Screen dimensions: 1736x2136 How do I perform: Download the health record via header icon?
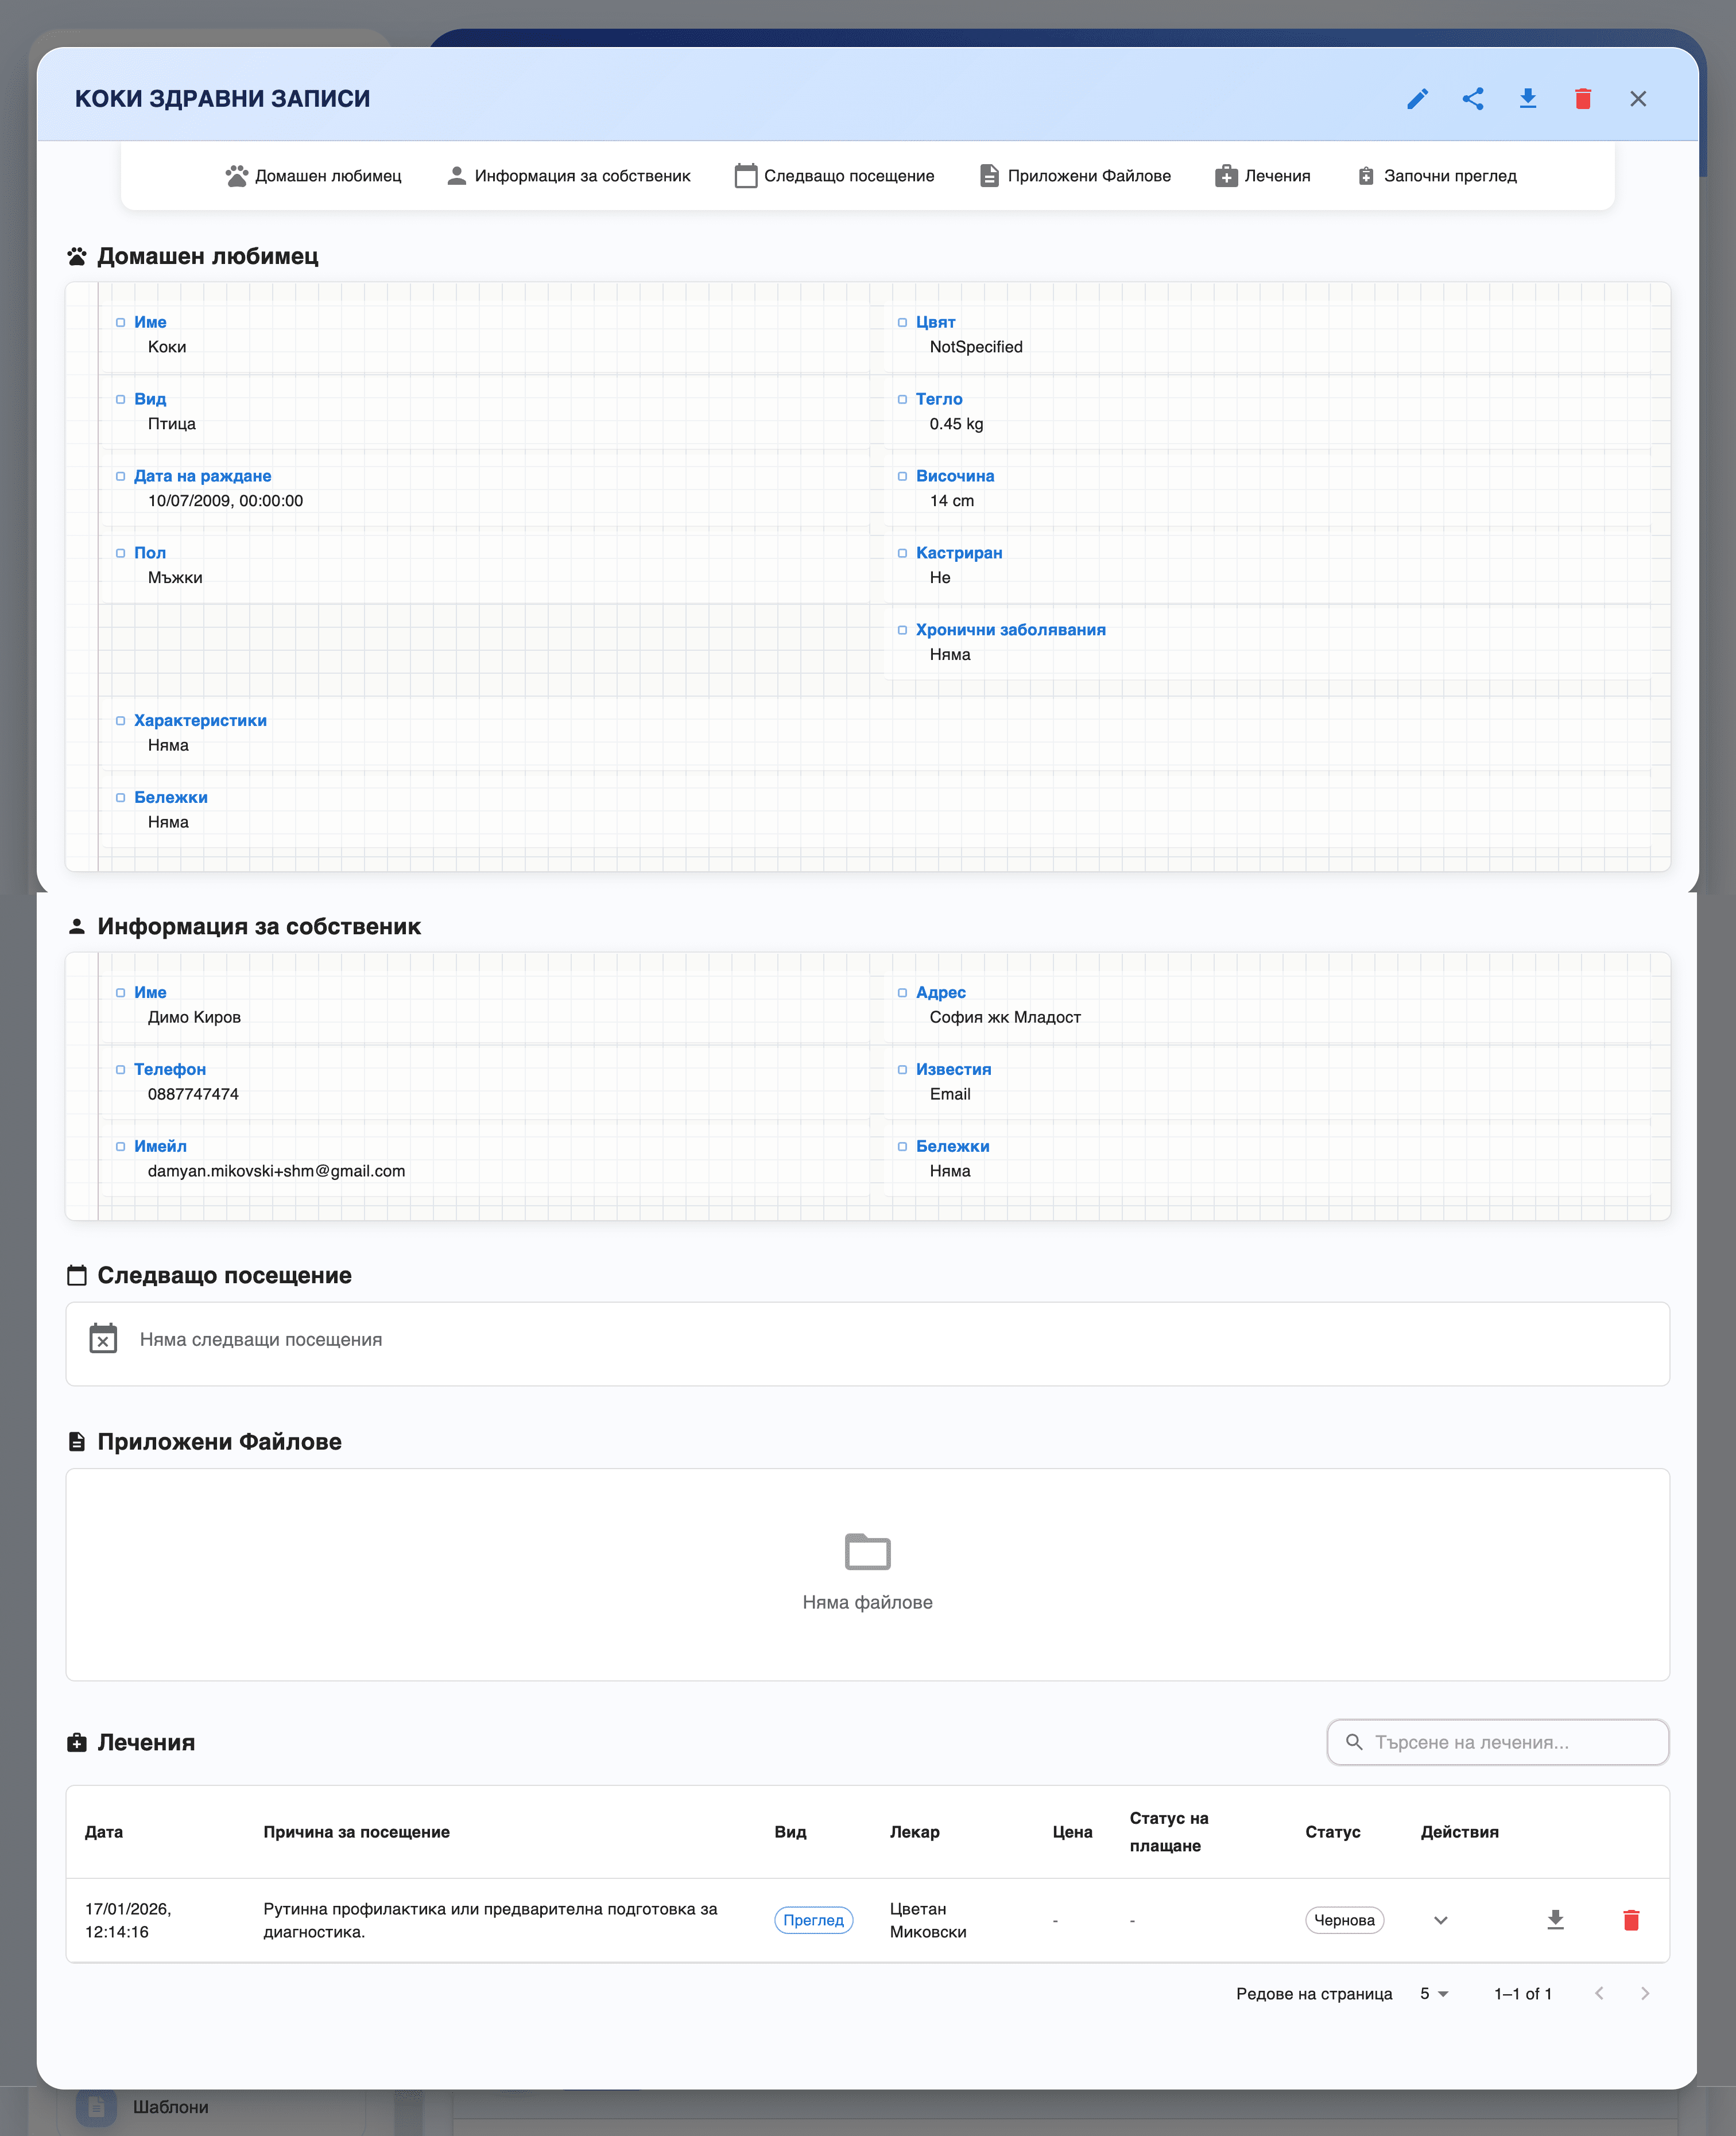coord(1527,99)
